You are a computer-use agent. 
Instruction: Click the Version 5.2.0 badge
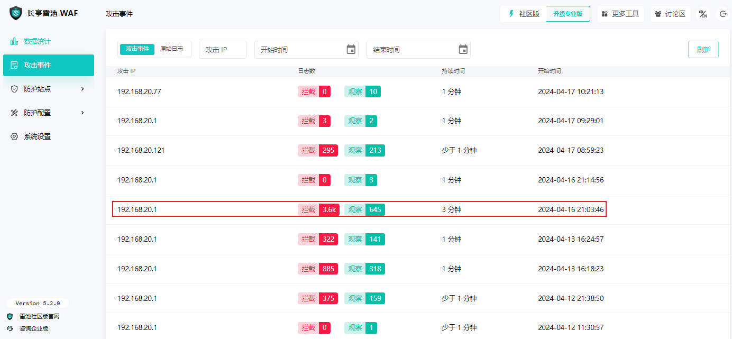pyautogui.click(x=38, y=304)
